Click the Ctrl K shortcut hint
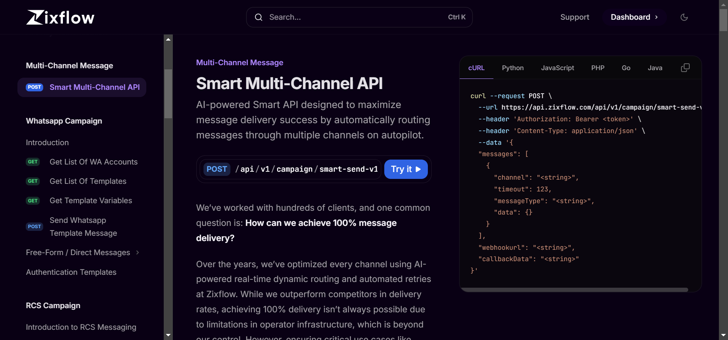This screenshot has height=340, width=728. pyautogui.click(x=457, y=17)
